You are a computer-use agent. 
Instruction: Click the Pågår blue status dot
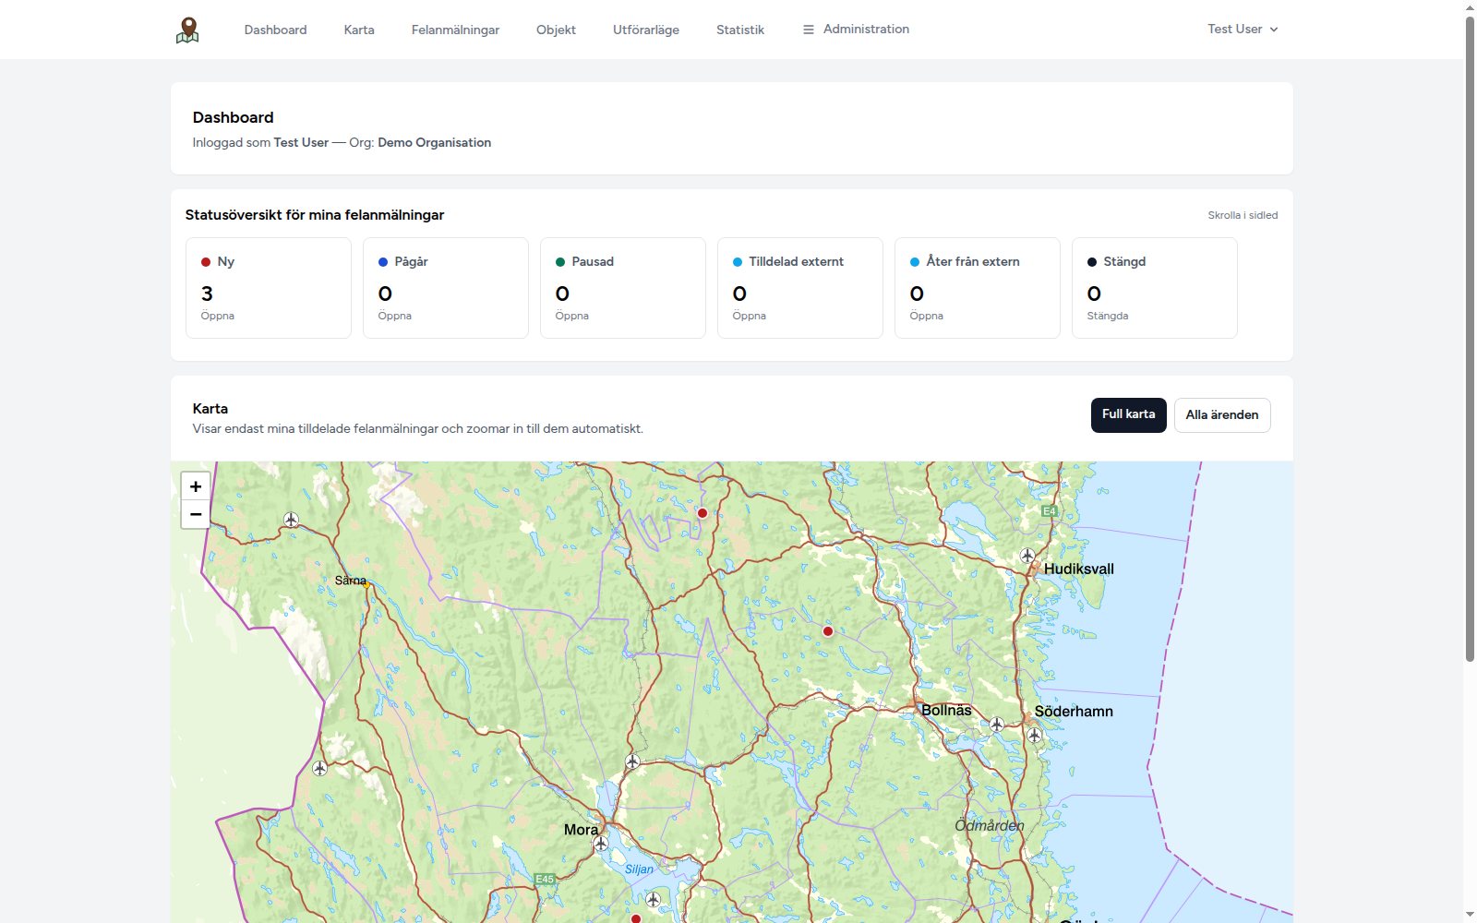383,262
